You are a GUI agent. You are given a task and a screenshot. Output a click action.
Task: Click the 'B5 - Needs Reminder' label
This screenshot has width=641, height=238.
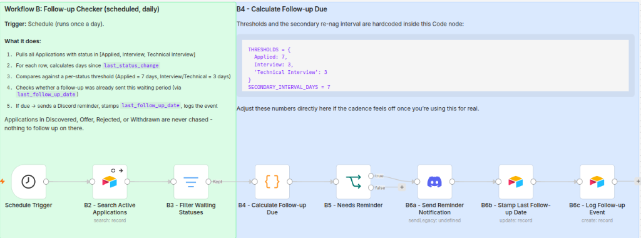coord(354,205)
